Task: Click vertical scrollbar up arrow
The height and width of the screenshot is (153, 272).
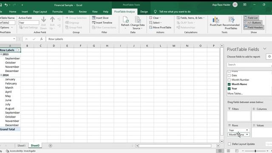Action: pos(222,45)
